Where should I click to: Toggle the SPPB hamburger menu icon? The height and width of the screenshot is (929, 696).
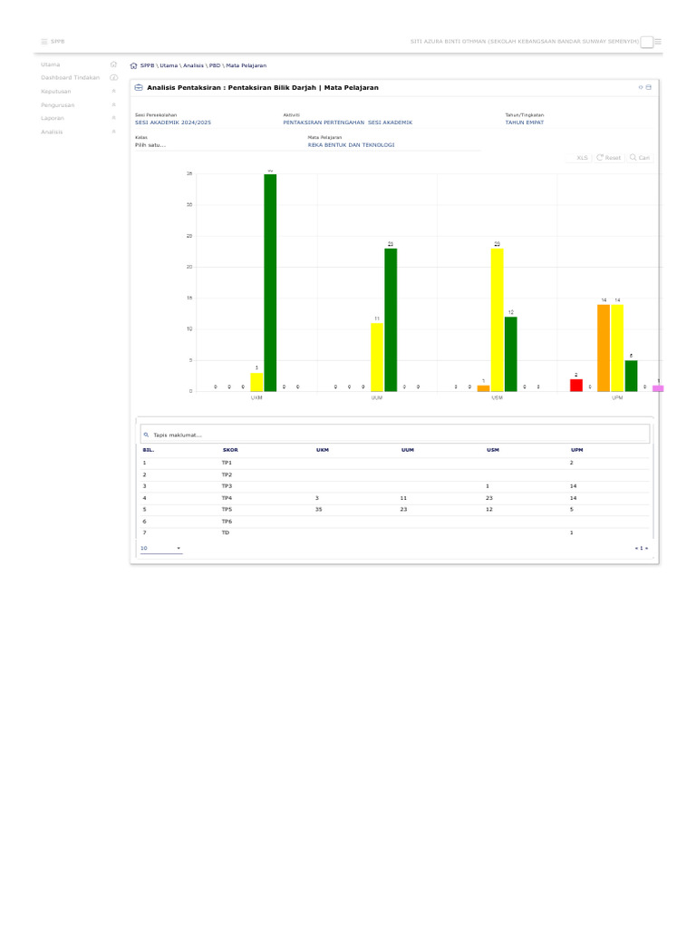[43, 42]
